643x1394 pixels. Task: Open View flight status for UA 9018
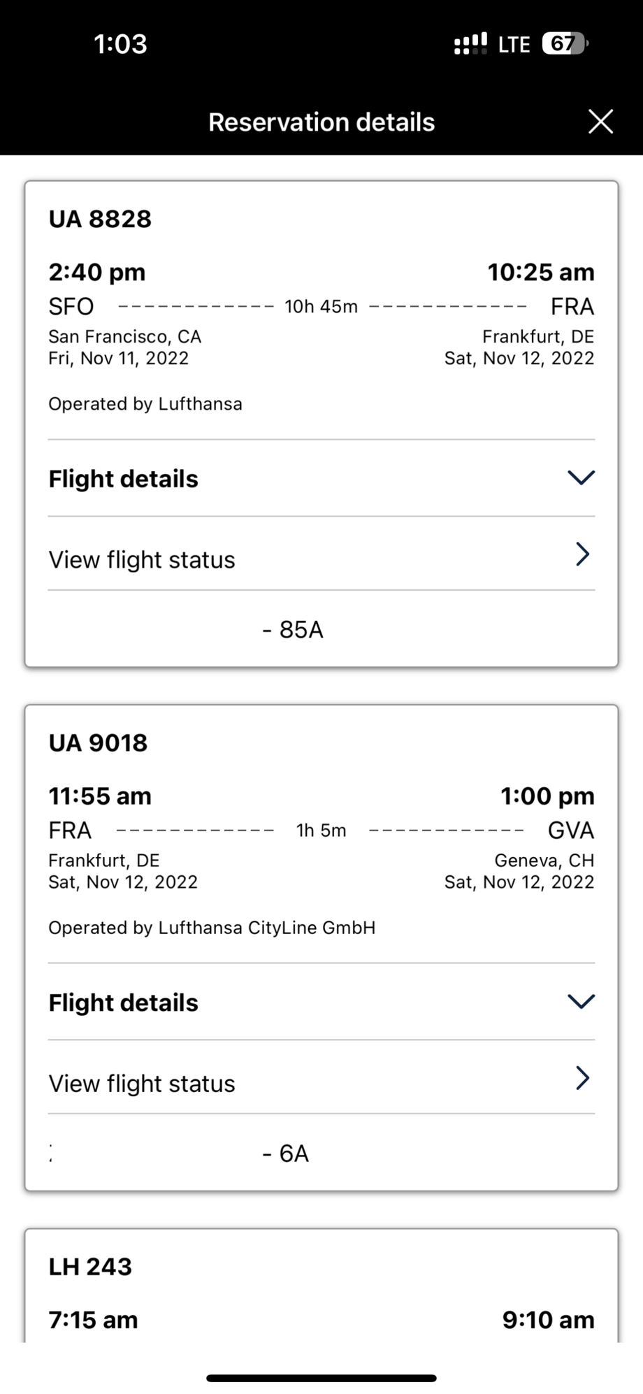(142, 1084)
